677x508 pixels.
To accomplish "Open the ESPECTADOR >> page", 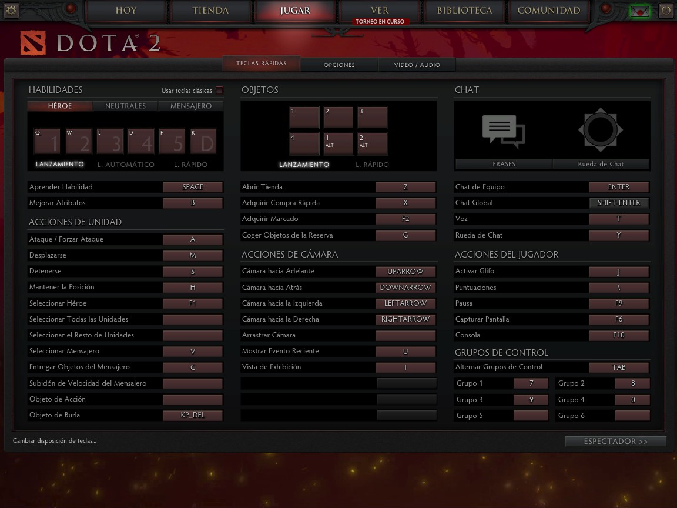I will click(x=616, y=441).
